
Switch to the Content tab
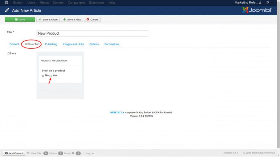14,44
